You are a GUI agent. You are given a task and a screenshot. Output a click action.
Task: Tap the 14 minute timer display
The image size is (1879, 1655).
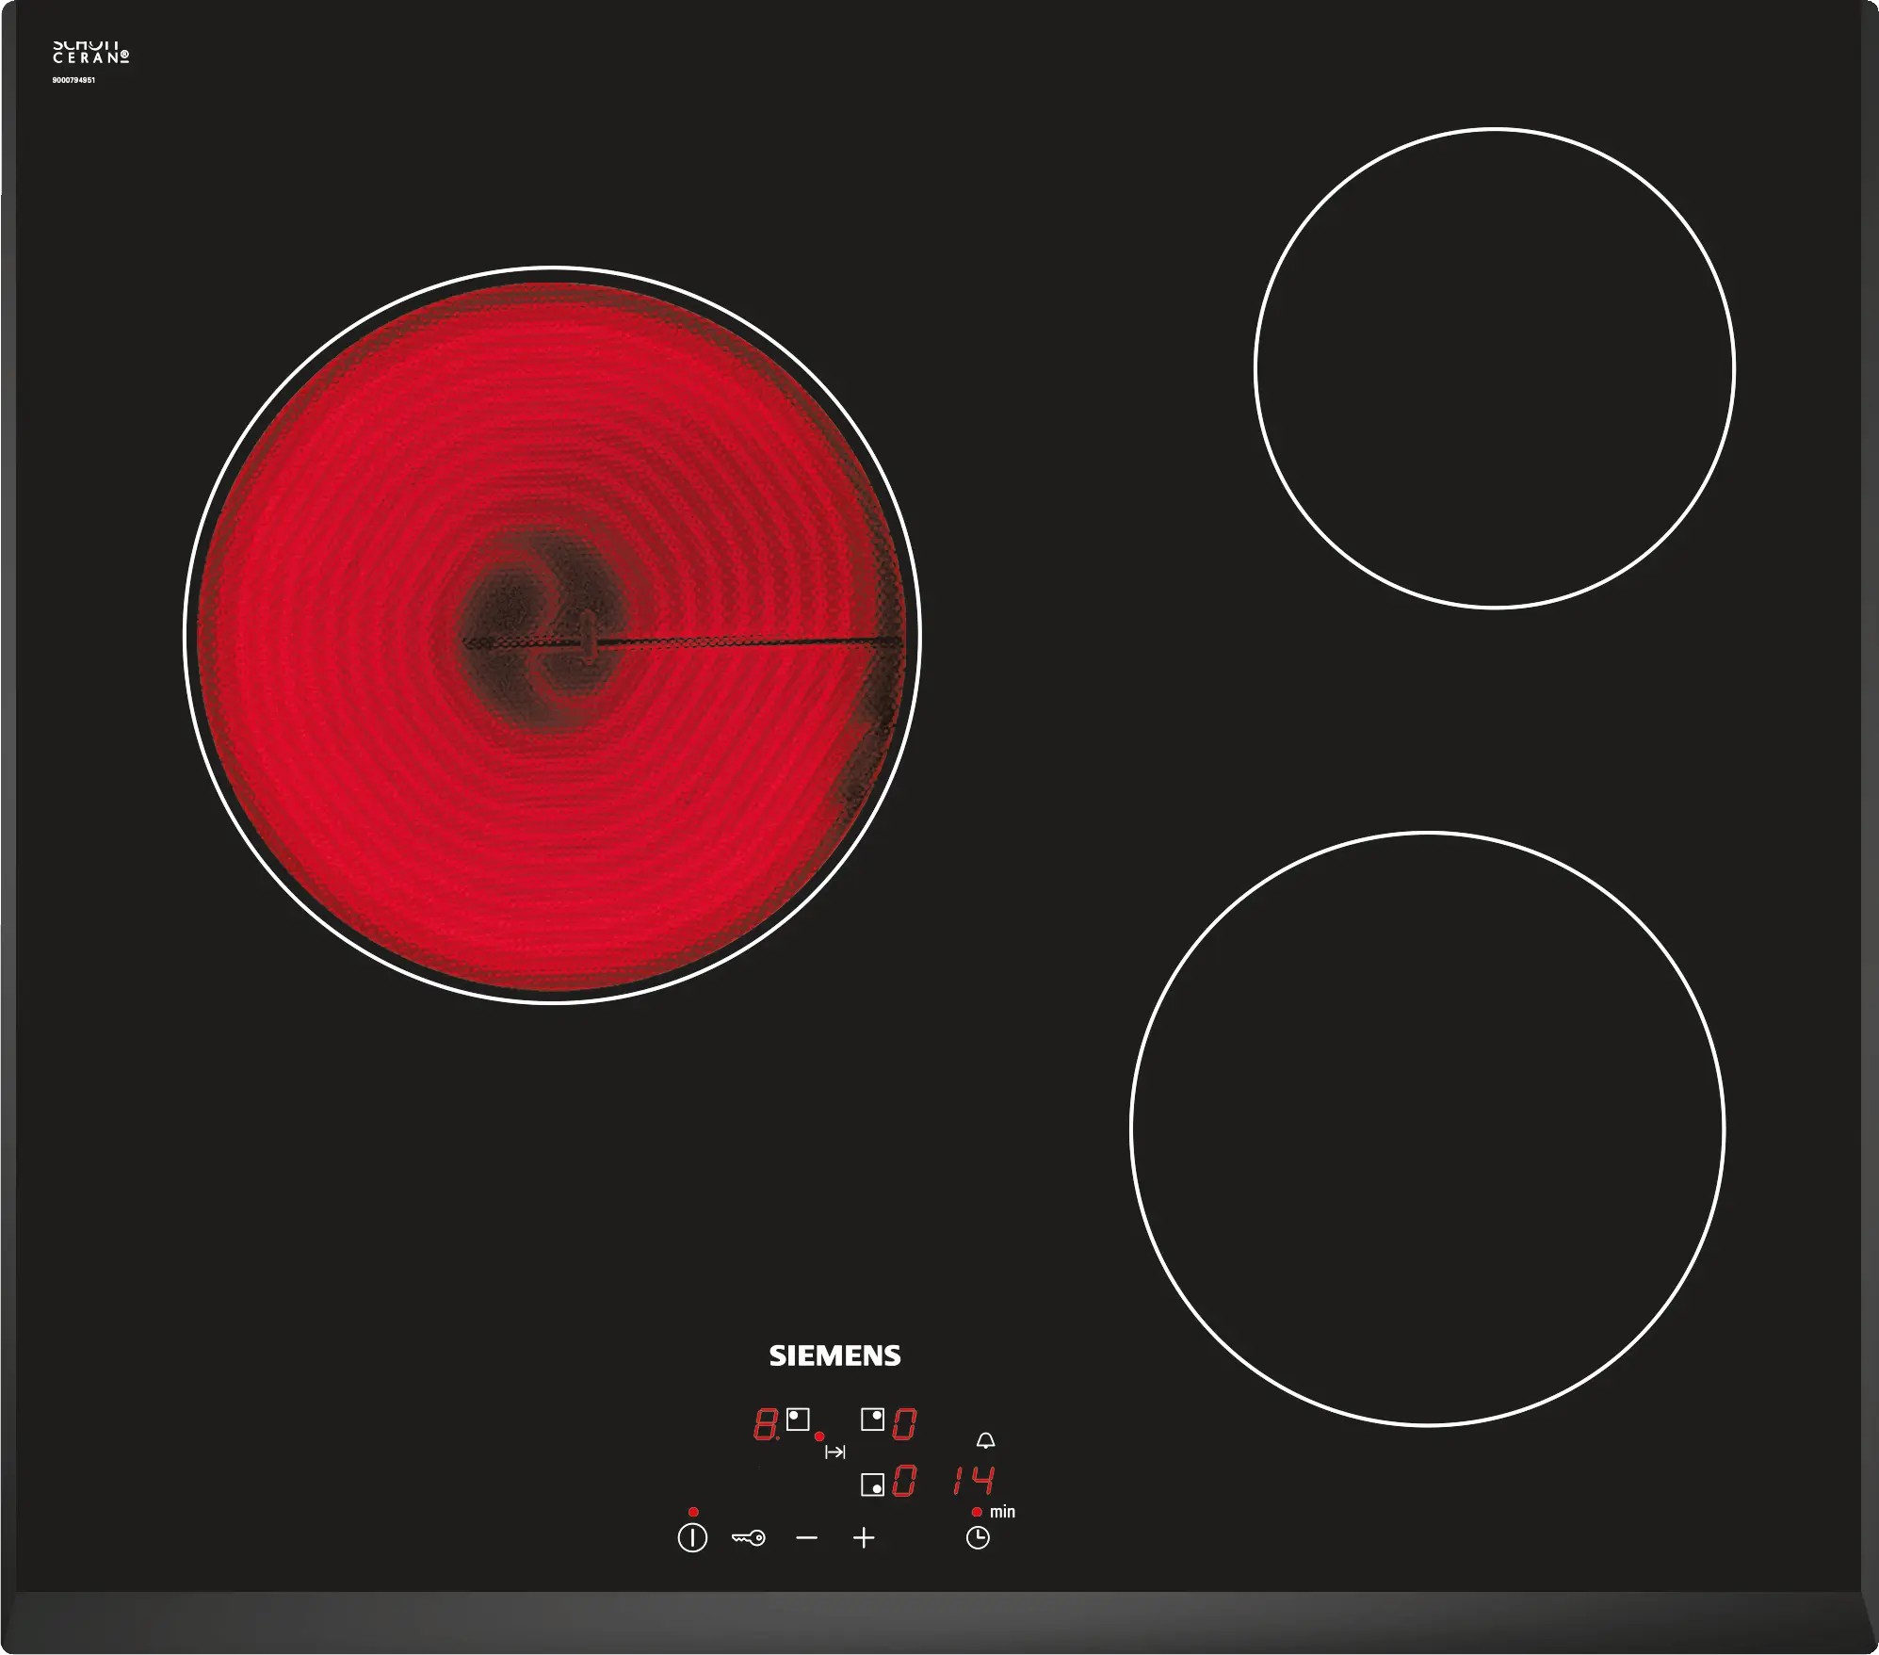(974, 1481)
